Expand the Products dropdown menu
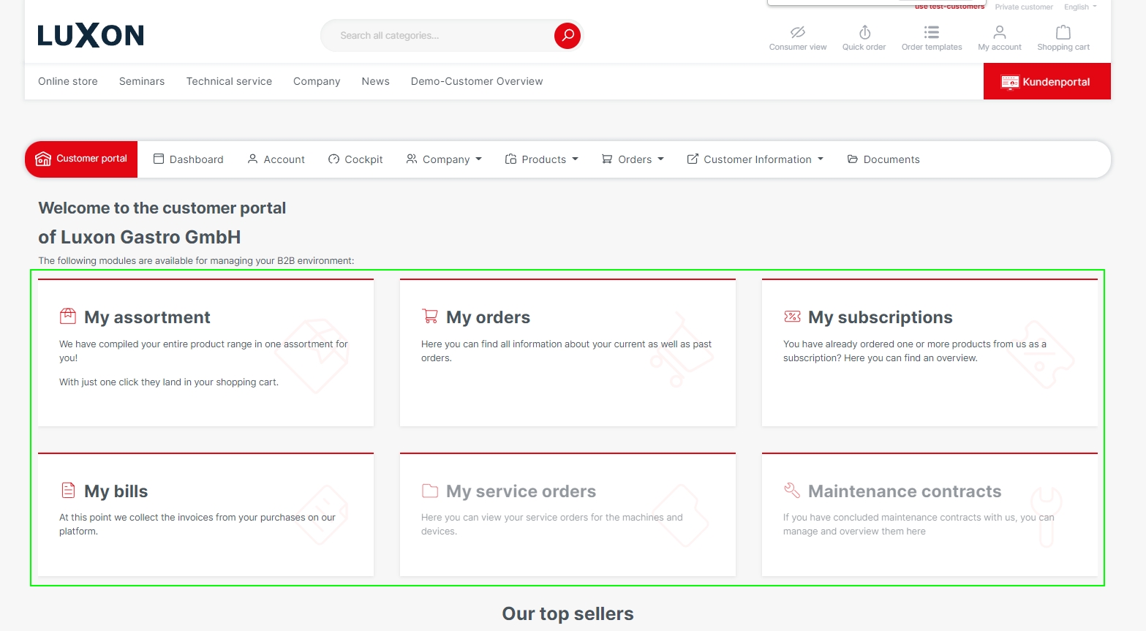Viewport: 1146px width, 631px height. pos(542,159)
